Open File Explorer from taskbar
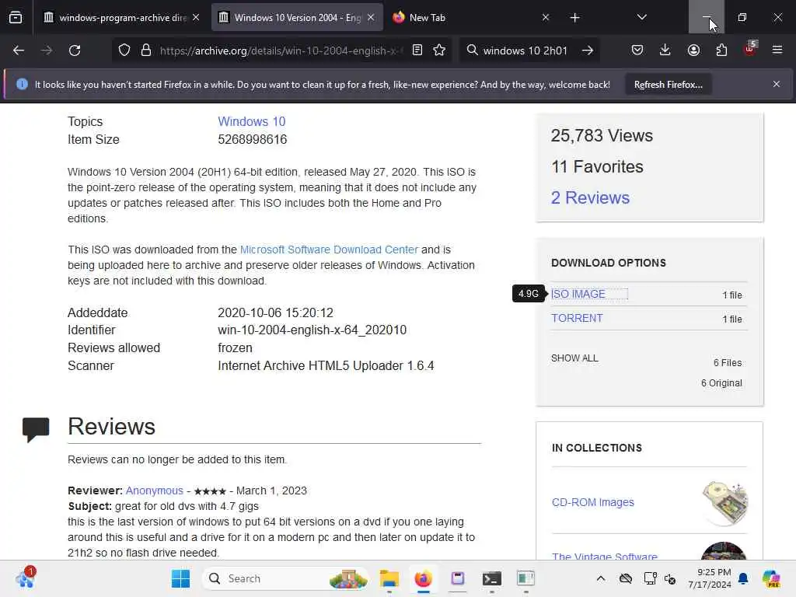Image resolution: width=796 pixels, height=597 pixels. click(x=389, y=578)
